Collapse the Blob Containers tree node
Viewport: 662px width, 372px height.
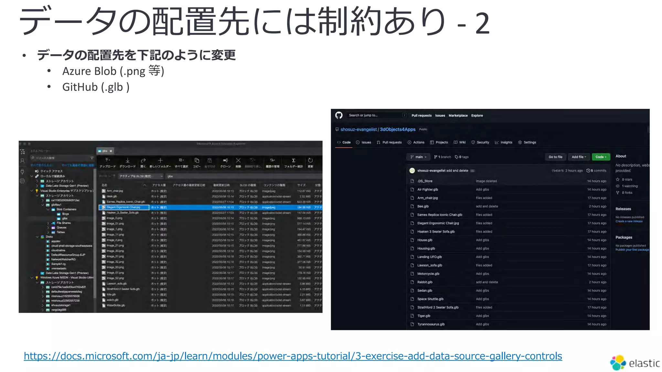tap(48, 209)
